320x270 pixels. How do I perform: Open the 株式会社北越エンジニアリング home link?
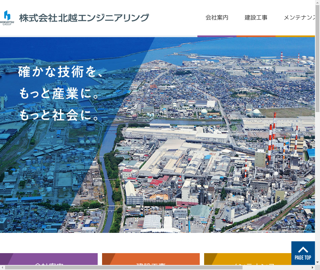click(x=84, y=18)
